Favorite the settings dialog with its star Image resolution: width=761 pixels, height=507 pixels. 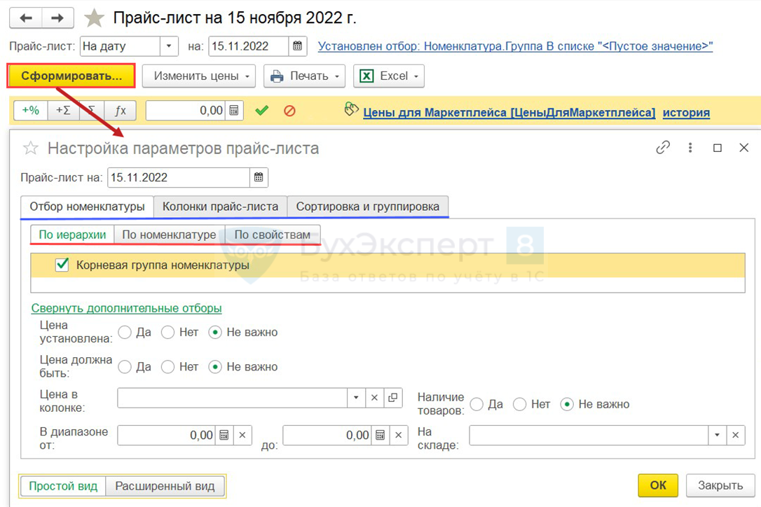click(31, 148)
